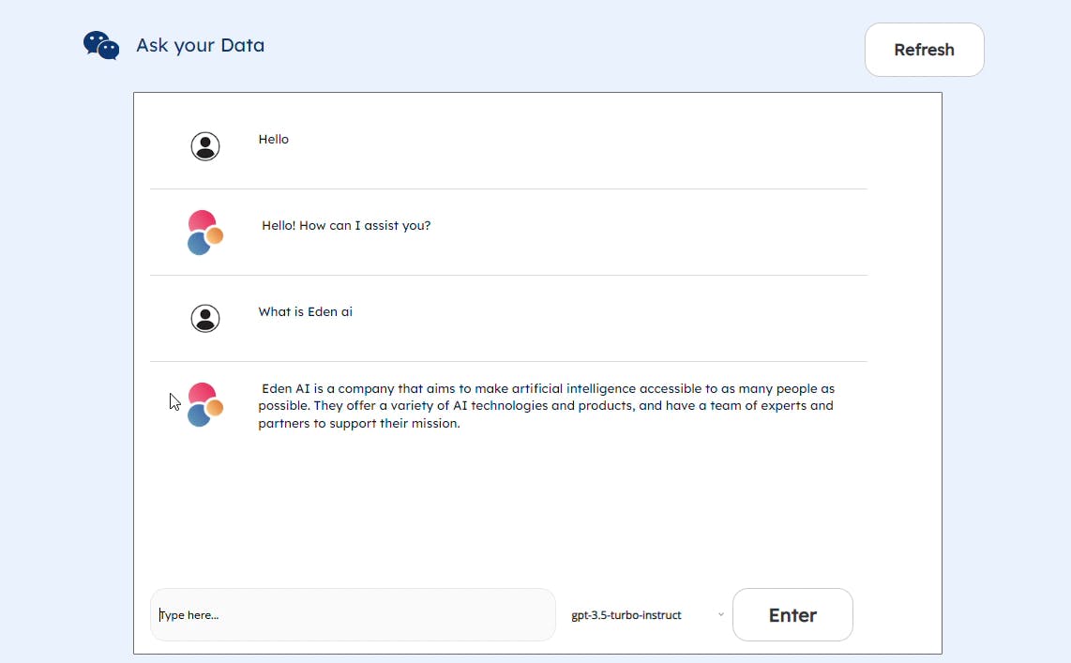Click the smaller chat bubble in the logo
The height and width of the screenshot is (663, 1071).
coord(111,53)
